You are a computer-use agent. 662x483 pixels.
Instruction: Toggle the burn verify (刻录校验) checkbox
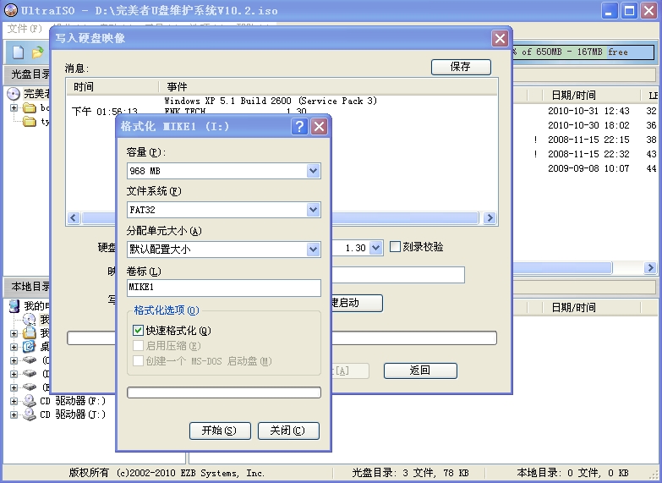click(x=395, y=246)
